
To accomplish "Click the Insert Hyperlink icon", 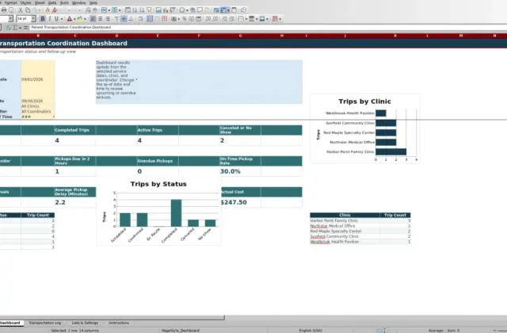I will click(x=193, y=10).
